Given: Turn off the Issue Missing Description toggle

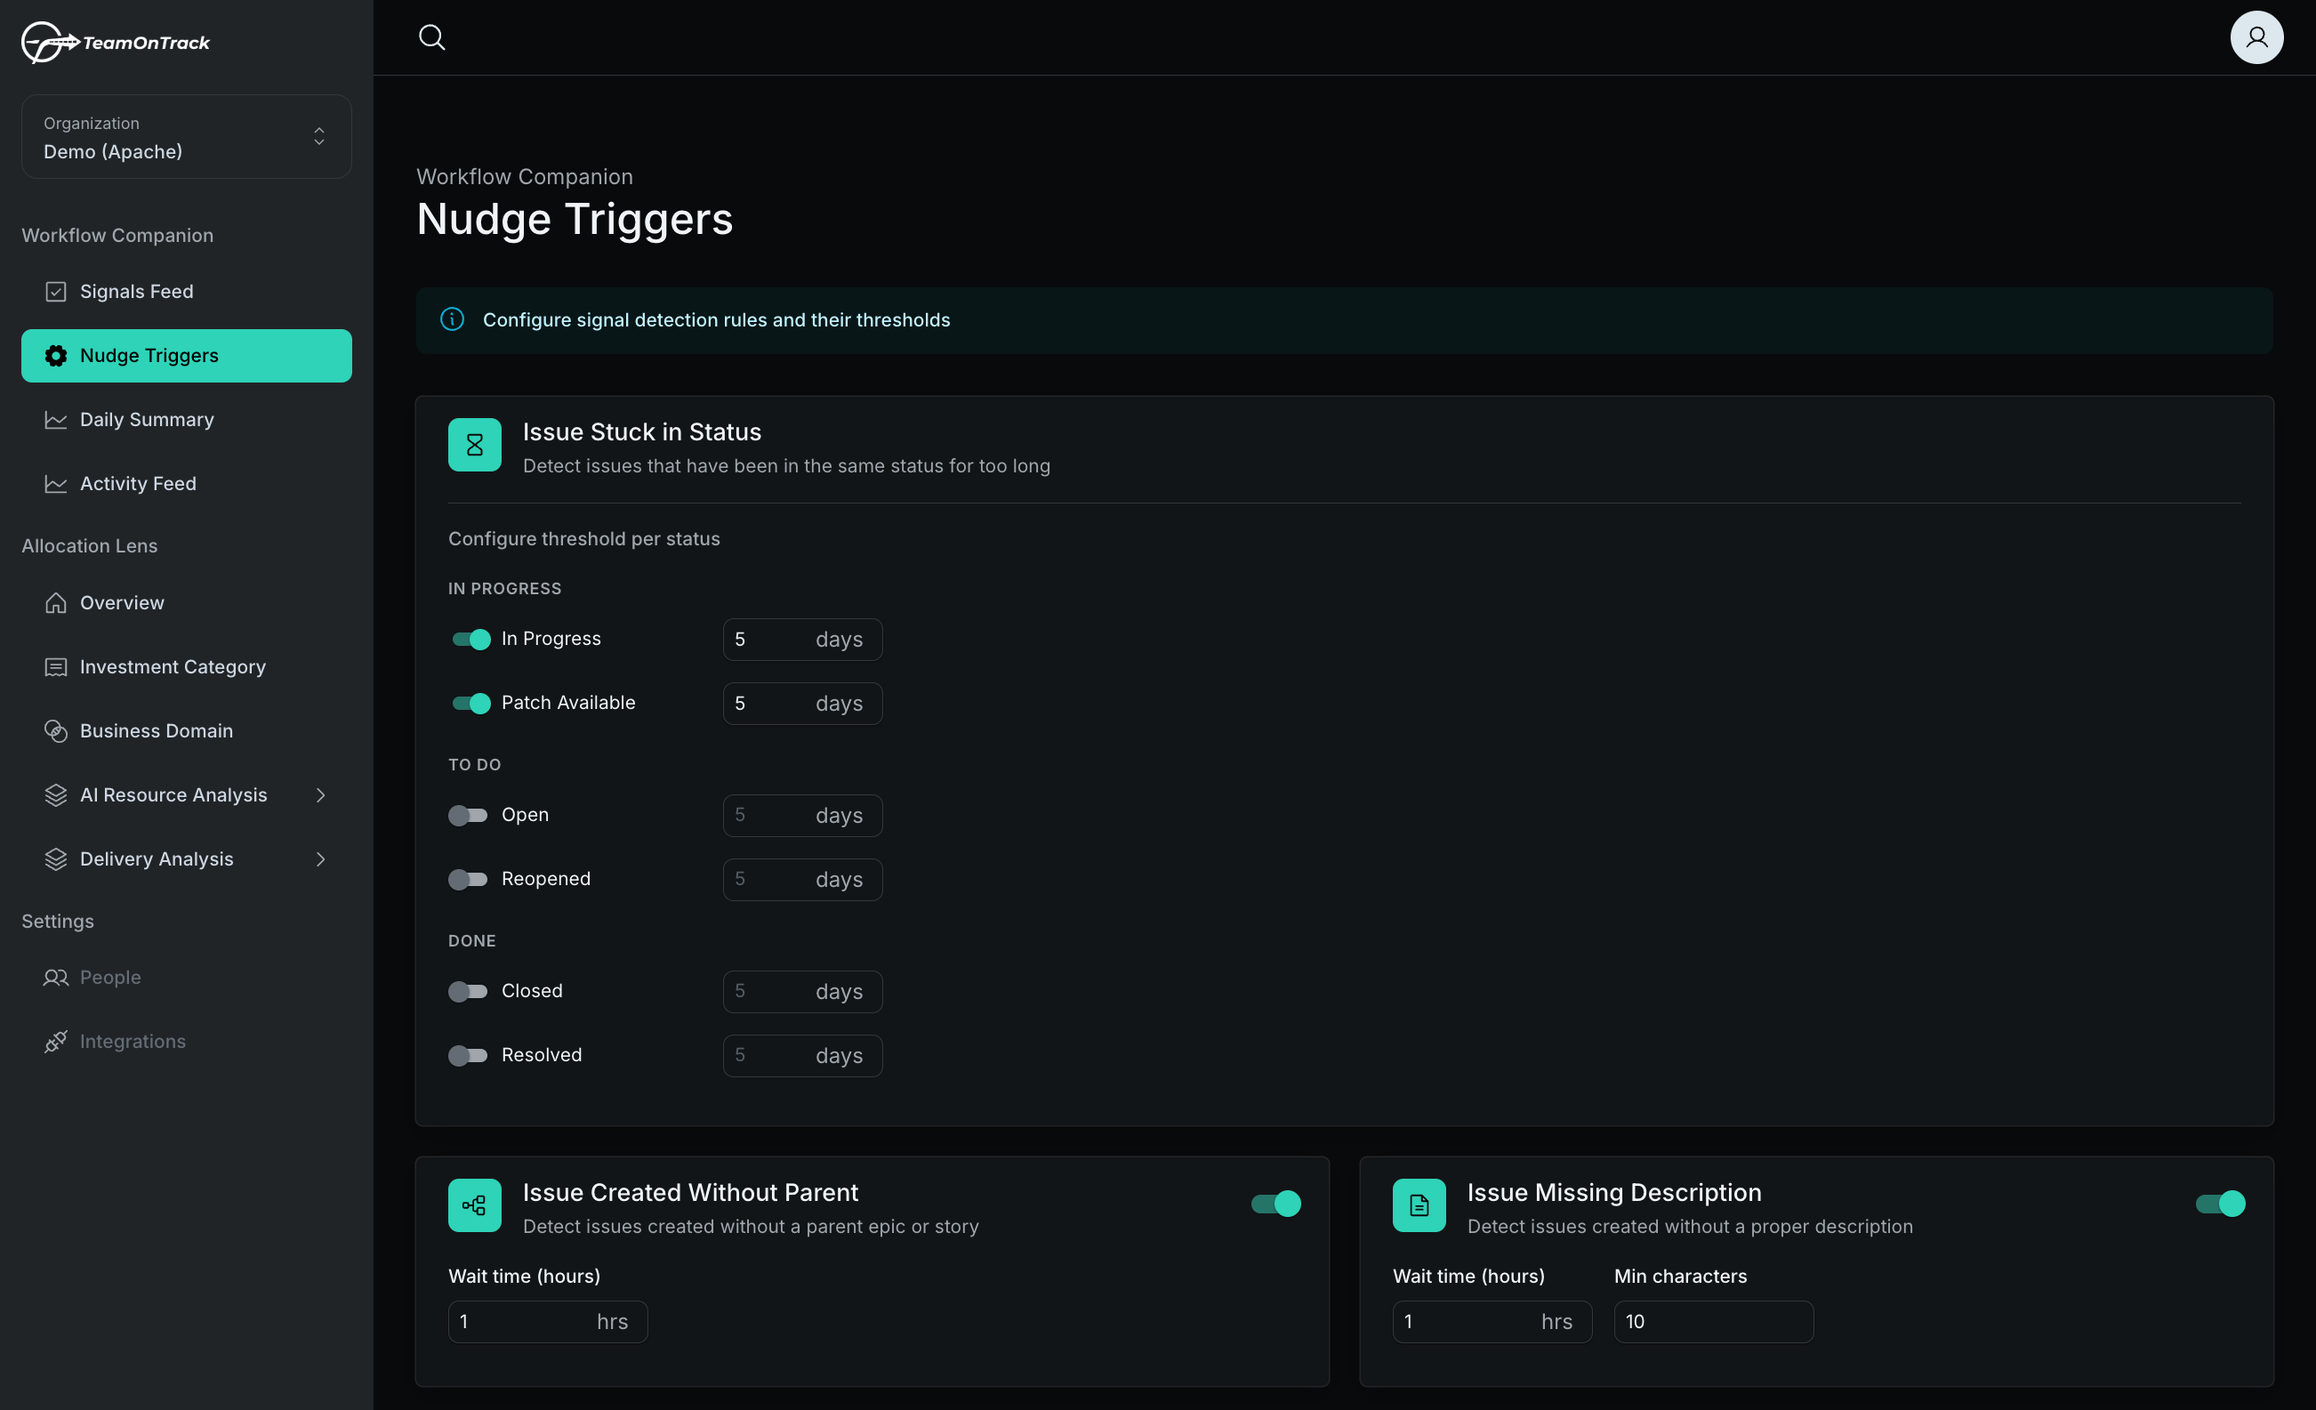Looking at the screenshot, I should (x=2219, y=1204).
